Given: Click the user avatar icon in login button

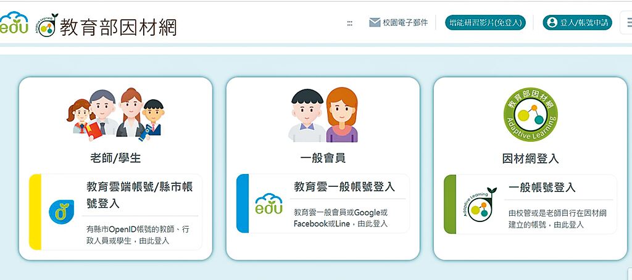Looking at the screenshot, I should point(551,23).
